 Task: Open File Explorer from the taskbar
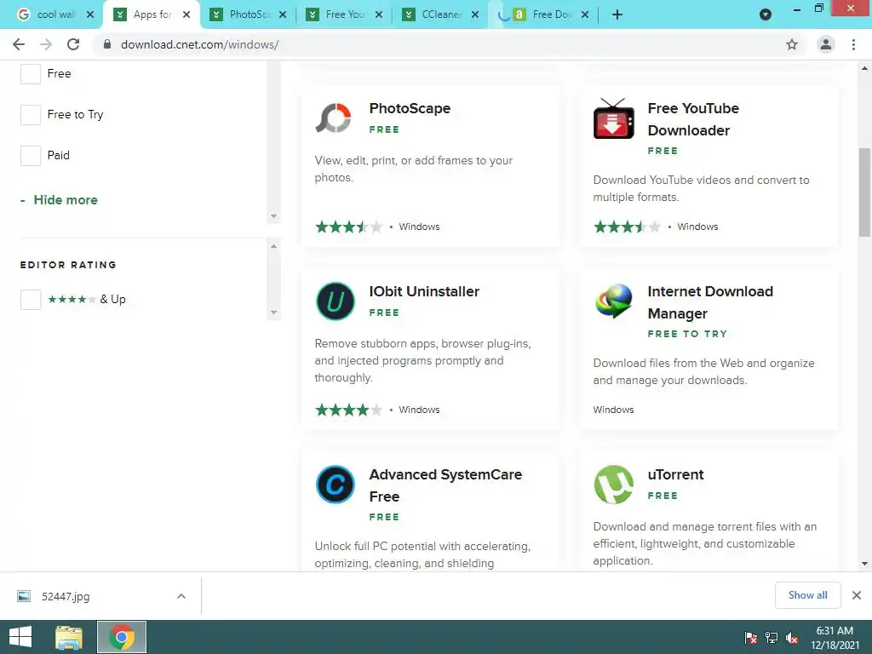pos(69,637)
